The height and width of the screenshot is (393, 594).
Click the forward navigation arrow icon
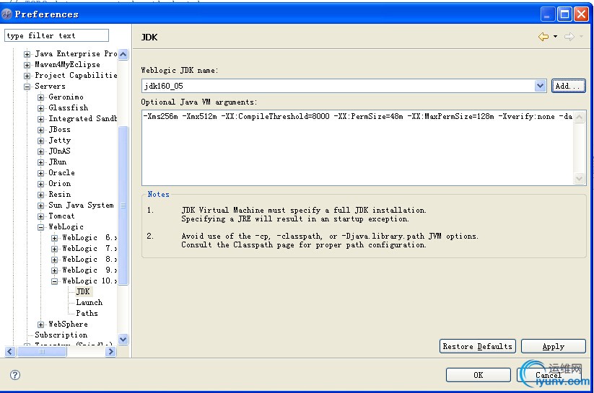coord(569,37)
